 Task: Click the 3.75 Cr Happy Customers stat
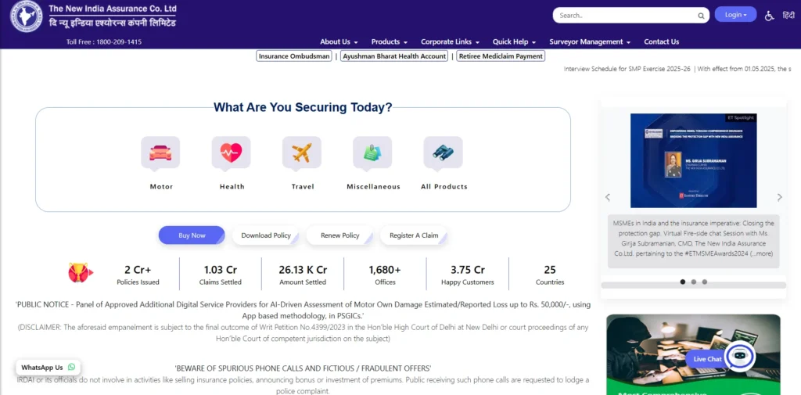pyautogui.click(x=468, y=275)
